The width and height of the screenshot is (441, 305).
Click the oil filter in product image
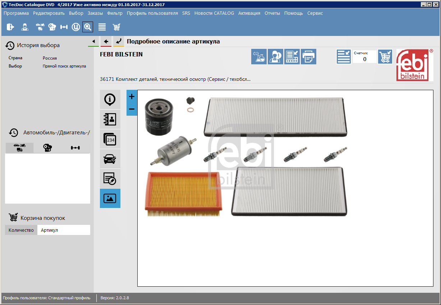pos(159,117)
